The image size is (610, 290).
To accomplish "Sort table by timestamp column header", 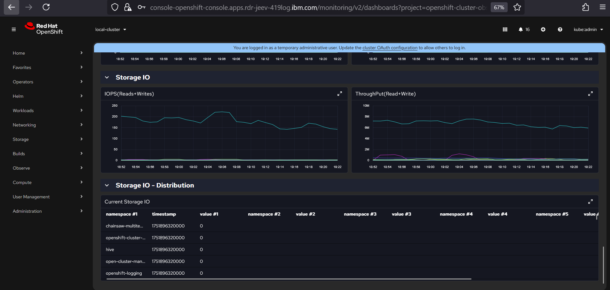I will tap(164, 214).
